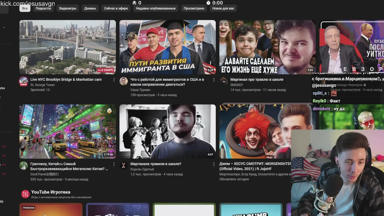Select the 'Все' filter chip
The image size is (384, 216).
point(25,8)
